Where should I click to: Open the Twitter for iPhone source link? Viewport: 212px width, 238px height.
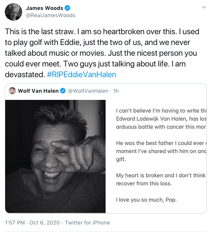click(x=87, y=222)
